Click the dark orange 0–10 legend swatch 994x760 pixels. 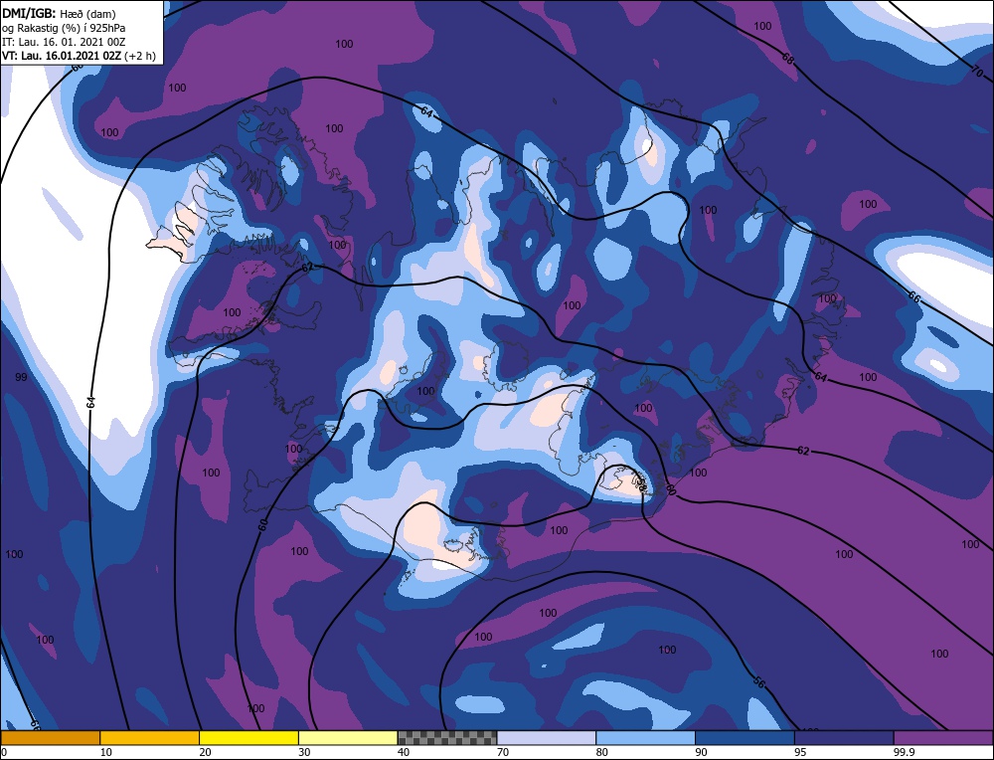(x=51, y=738)
